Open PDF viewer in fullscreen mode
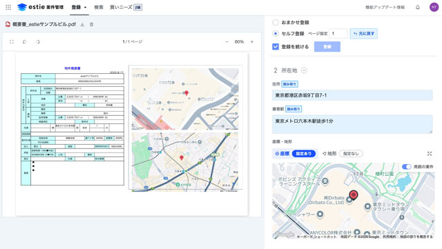442x249 pixels. click(x=12, y=41)
